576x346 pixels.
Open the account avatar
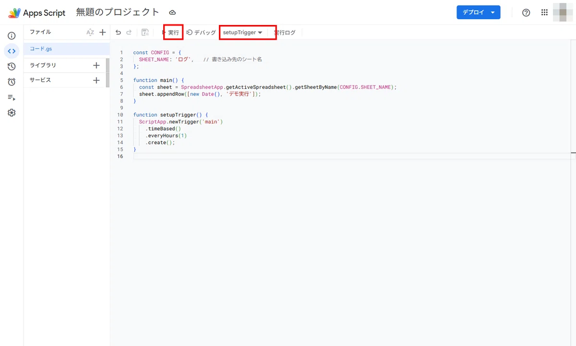pyautogui.click(x=562, y=12)
